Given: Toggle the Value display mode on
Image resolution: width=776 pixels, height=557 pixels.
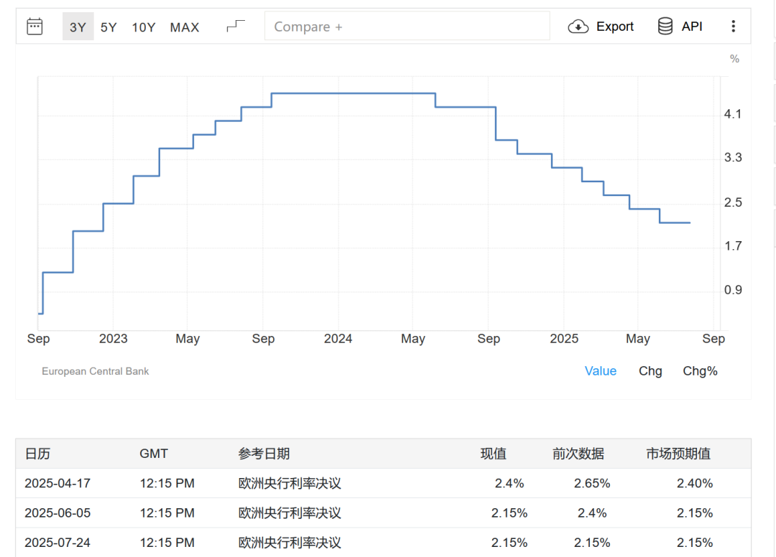Looking at the screenshot, I should [x=601, y=371].
